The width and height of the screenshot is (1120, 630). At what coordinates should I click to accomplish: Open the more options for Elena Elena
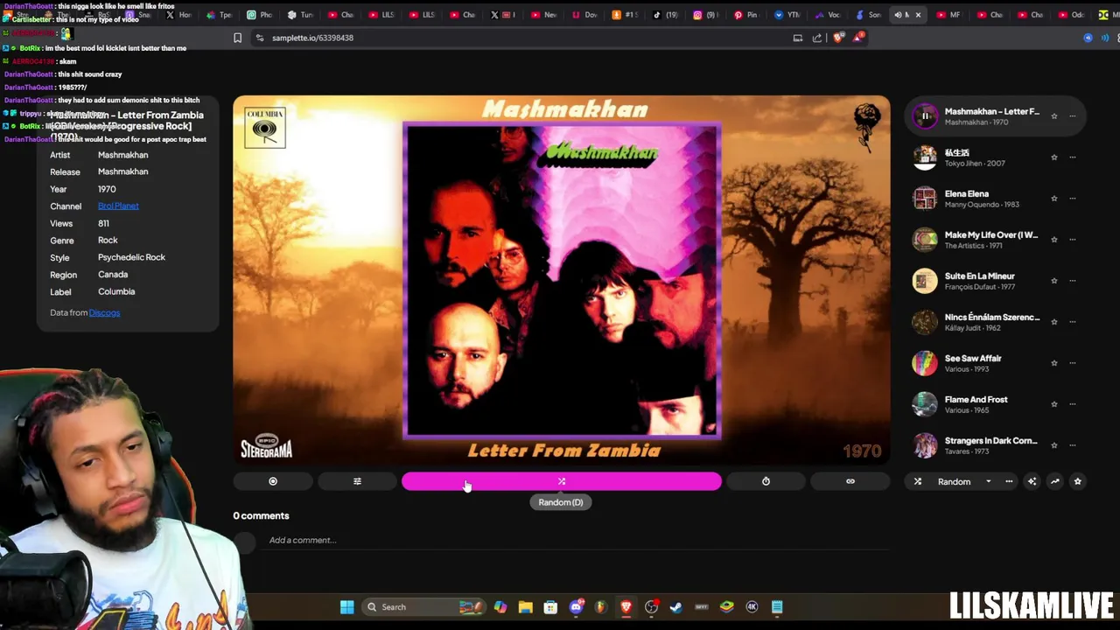point(1073,199)
